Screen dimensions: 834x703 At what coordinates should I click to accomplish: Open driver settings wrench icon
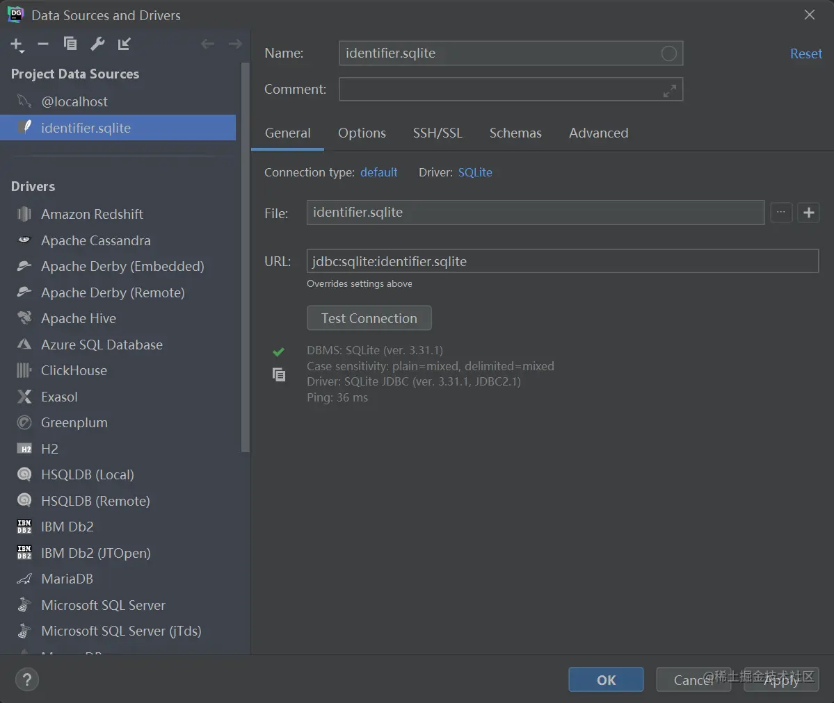pos(97,44)
